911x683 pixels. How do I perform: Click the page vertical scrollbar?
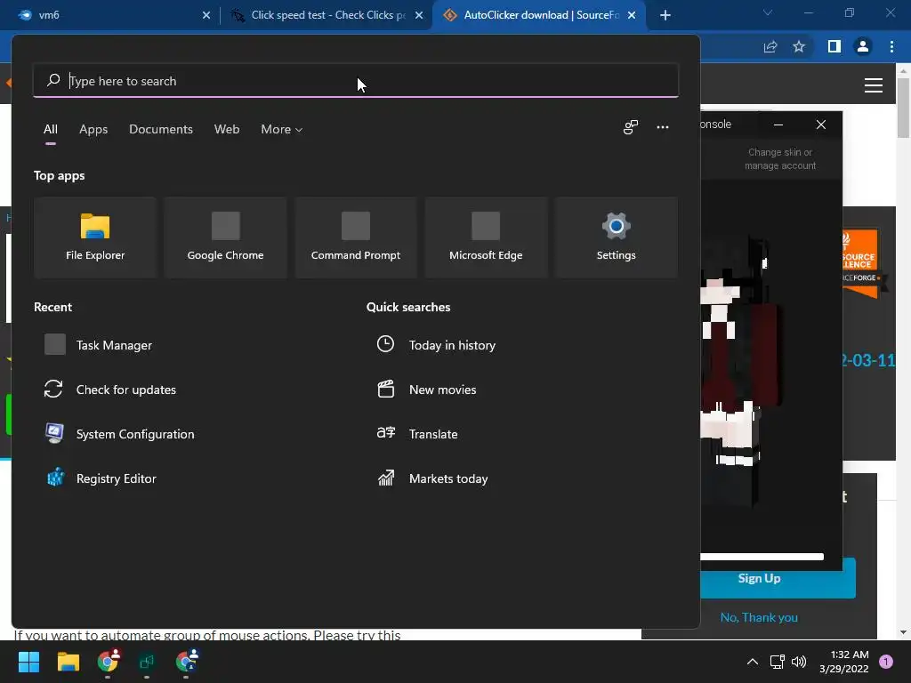coord(903,108)
